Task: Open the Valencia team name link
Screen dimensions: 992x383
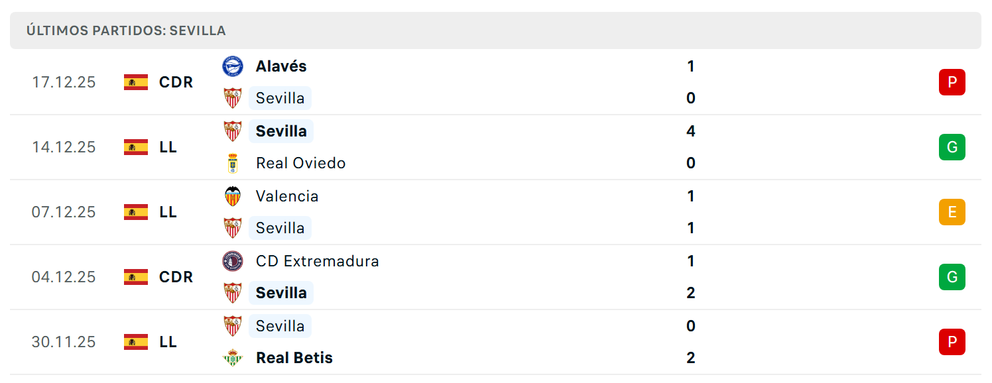Action: tap(287, 196)
